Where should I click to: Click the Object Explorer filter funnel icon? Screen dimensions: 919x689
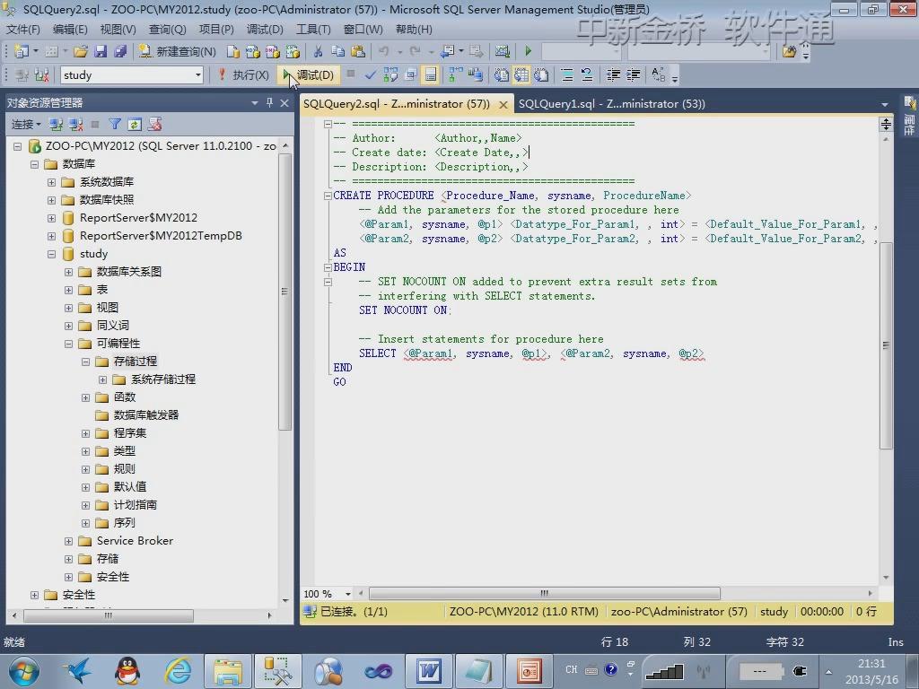pyautogui.click(x=115, y=124)
